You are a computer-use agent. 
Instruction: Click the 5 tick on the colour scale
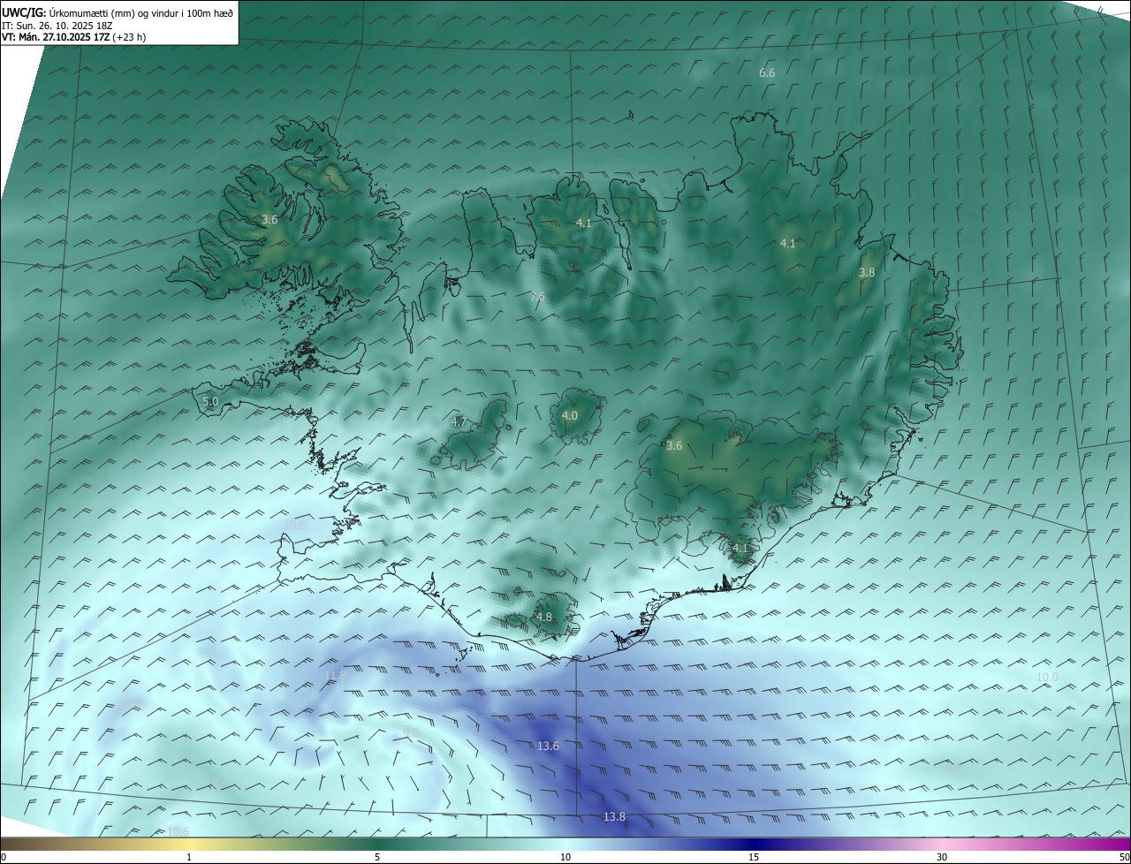point(377,857)
